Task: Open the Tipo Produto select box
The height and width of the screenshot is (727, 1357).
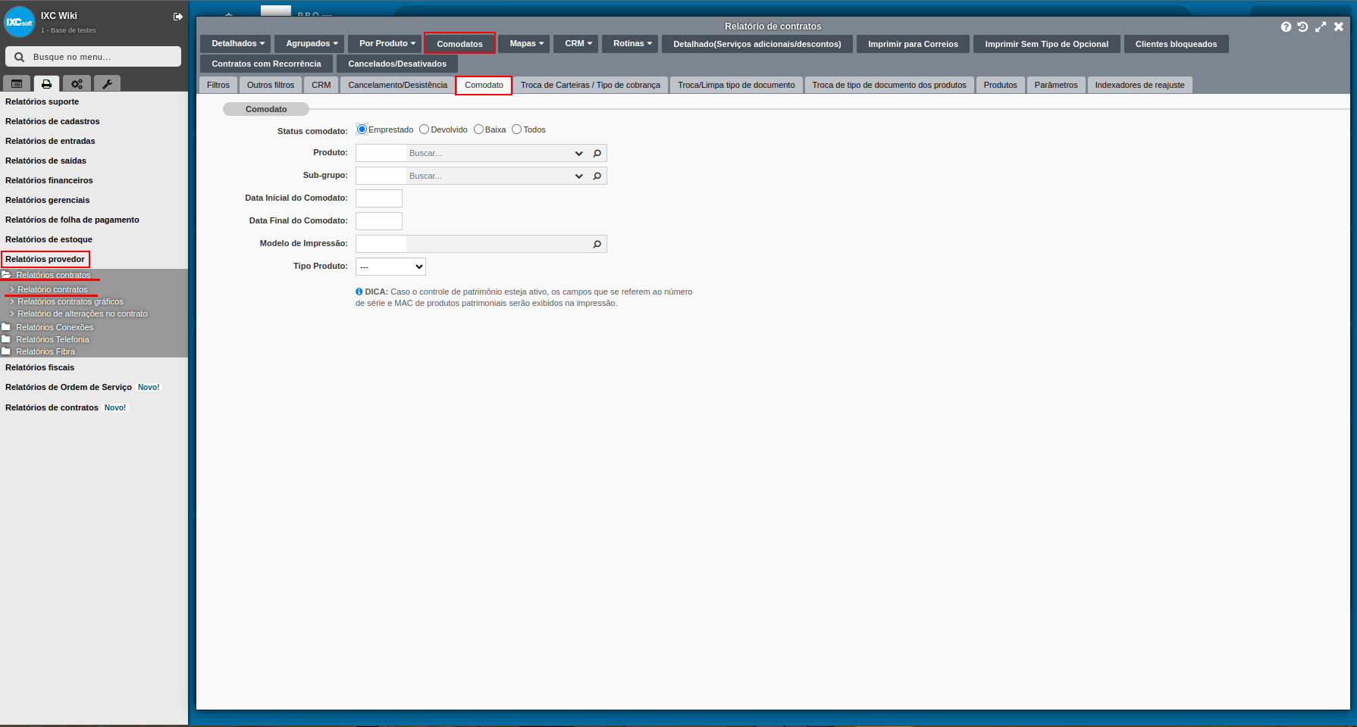Action: tap(390, 267)
